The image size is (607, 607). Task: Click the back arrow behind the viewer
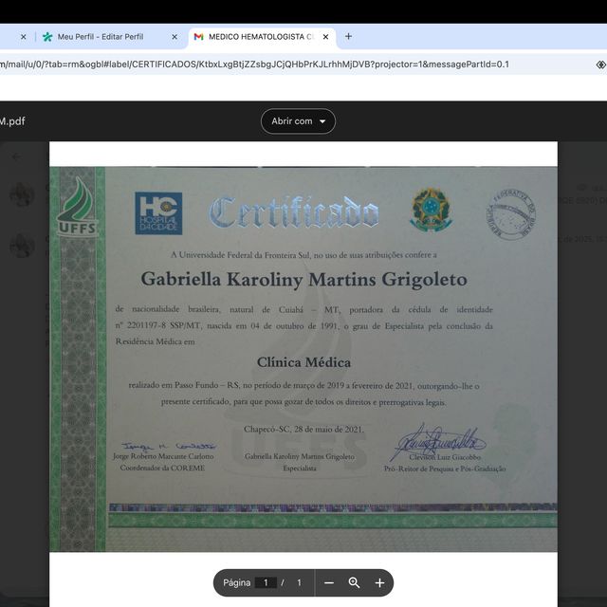[x=16, y=156]
